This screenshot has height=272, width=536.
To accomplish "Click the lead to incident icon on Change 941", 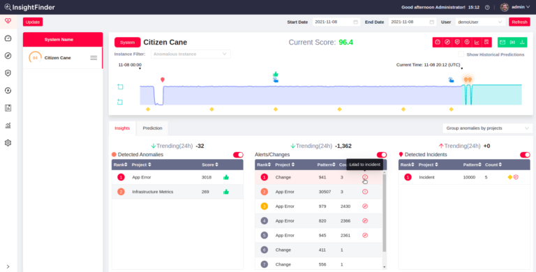I will 365,177.
